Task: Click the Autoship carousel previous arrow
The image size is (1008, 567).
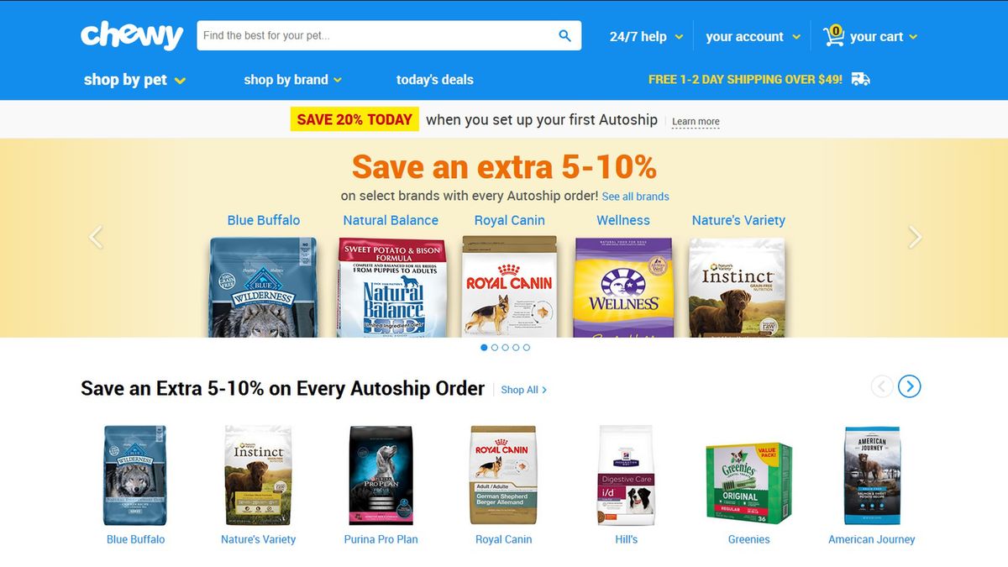Action: [x=882, y=386]
